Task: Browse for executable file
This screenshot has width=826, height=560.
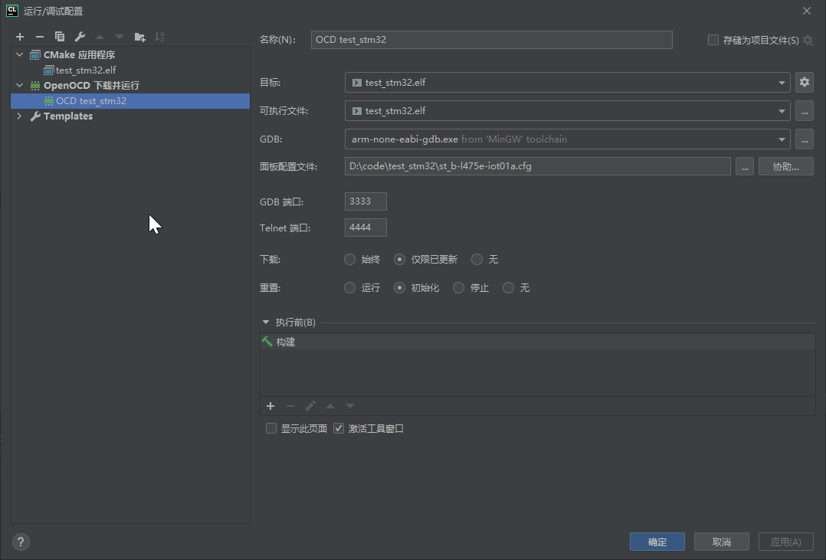Action: pos(805,110)
